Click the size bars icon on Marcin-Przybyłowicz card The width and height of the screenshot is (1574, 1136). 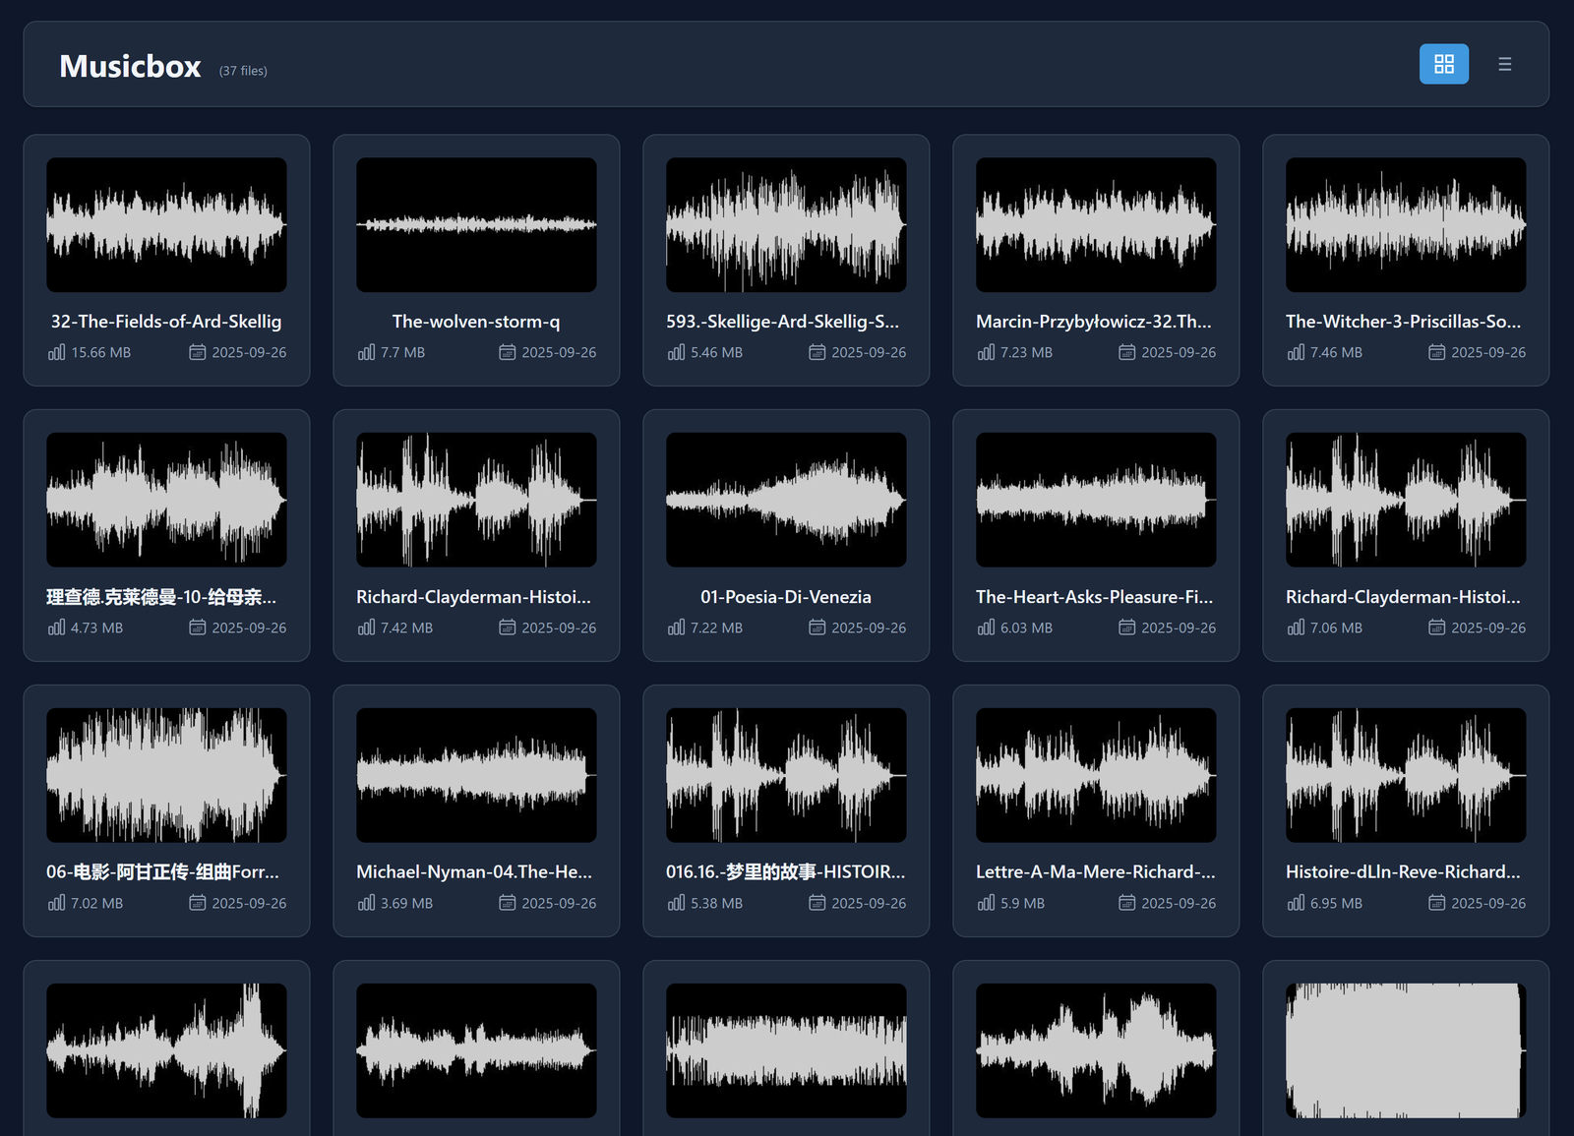point(987,351)
